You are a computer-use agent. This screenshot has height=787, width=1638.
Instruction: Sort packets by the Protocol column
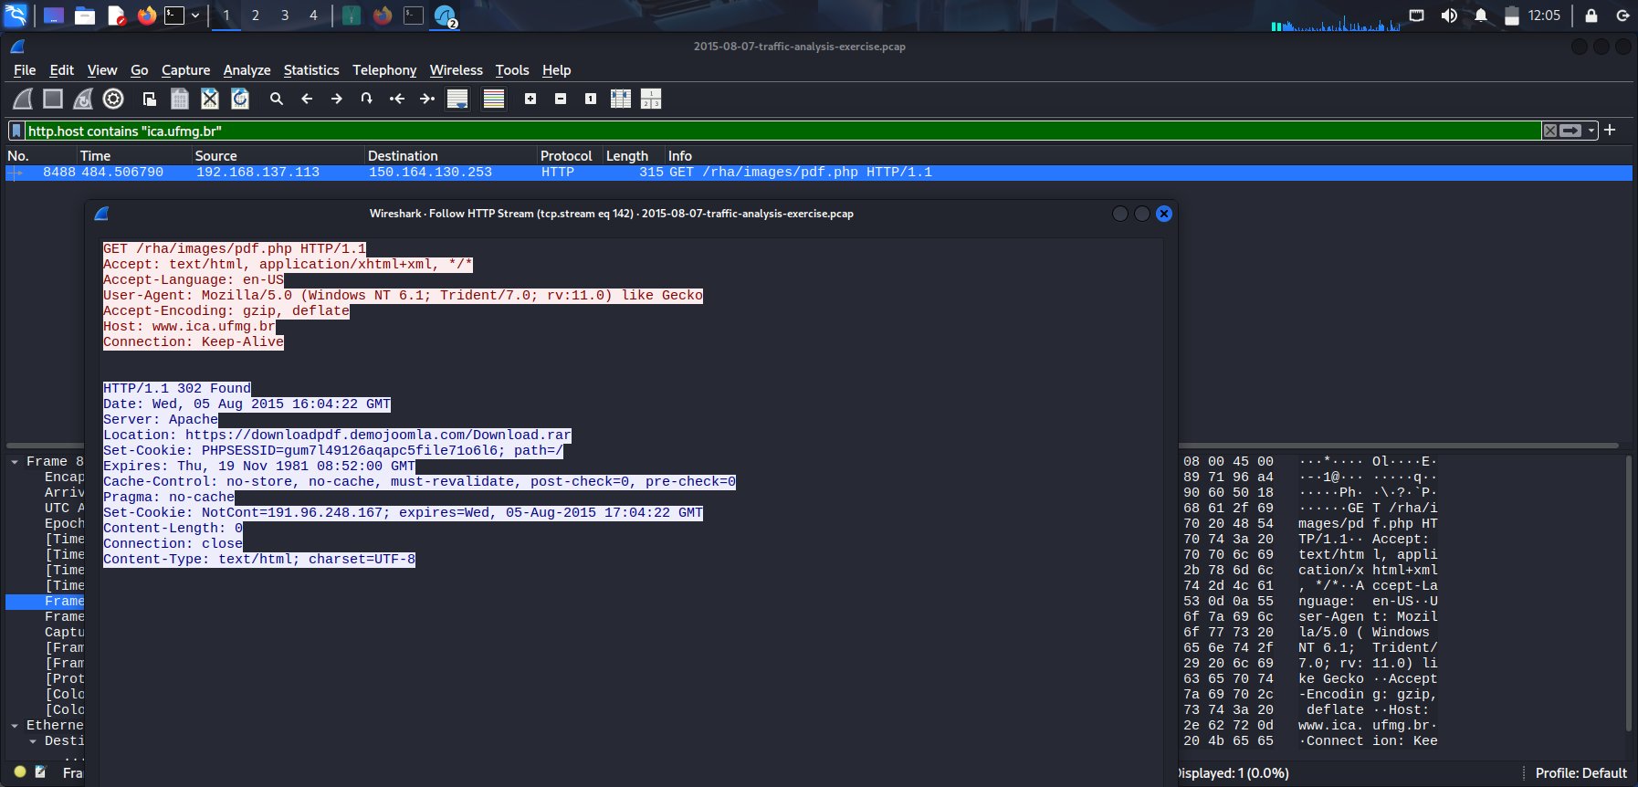(x=570, y=156)
